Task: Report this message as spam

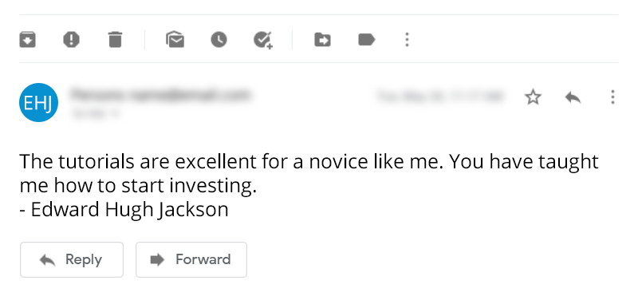Action: pyautogui.click(x=71, y=40)
